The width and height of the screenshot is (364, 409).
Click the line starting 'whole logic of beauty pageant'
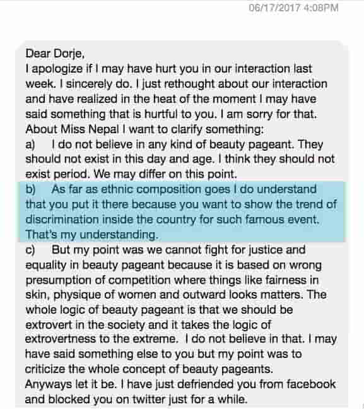159,310
